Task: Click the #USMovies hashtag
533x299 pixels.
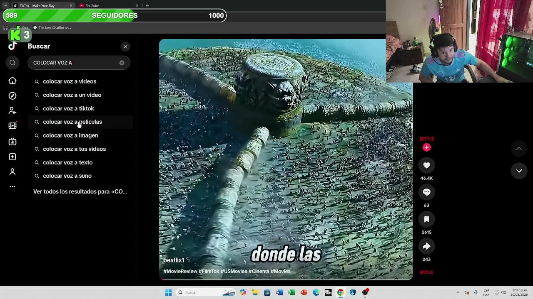Action: (234, 271)
